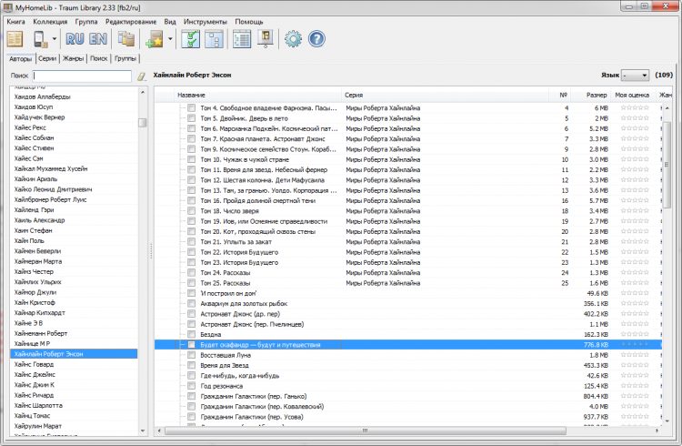The width and height of the screenshot is (682, 446).
Task: Focus the author search input field
Action: pos(82,76)
